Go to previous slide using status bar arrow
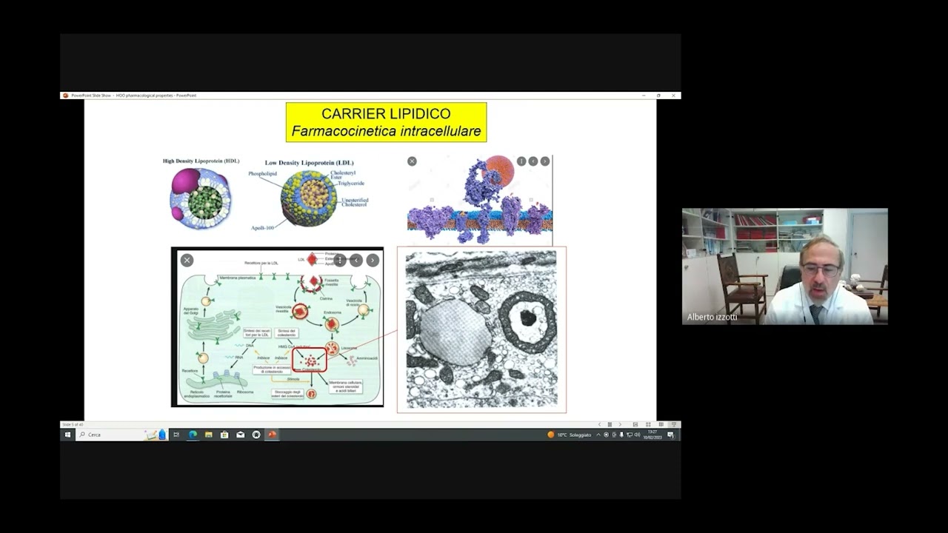This screenshot has width=948, height=533. click(600, 424)
